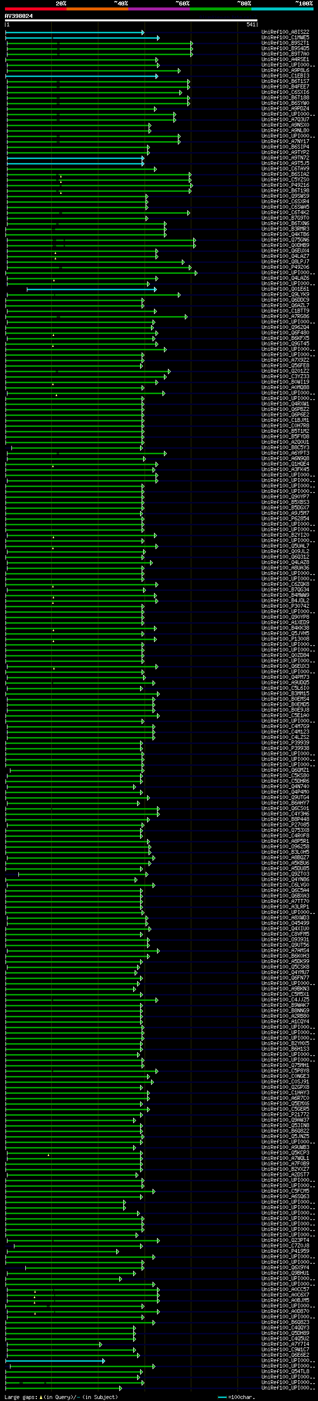This screenshot has height=1401, width=318.
Task: Open hit UniRef100_Q2O1Z2
Action: tap(285, 371)
